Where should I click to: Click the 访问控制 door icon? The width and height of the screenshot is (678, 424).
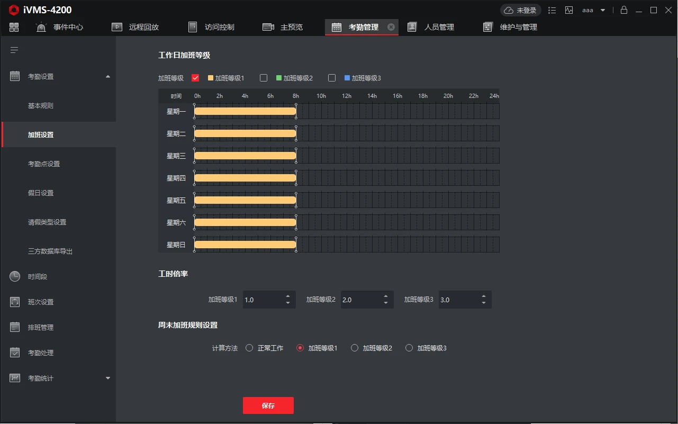tap(193, 27)
